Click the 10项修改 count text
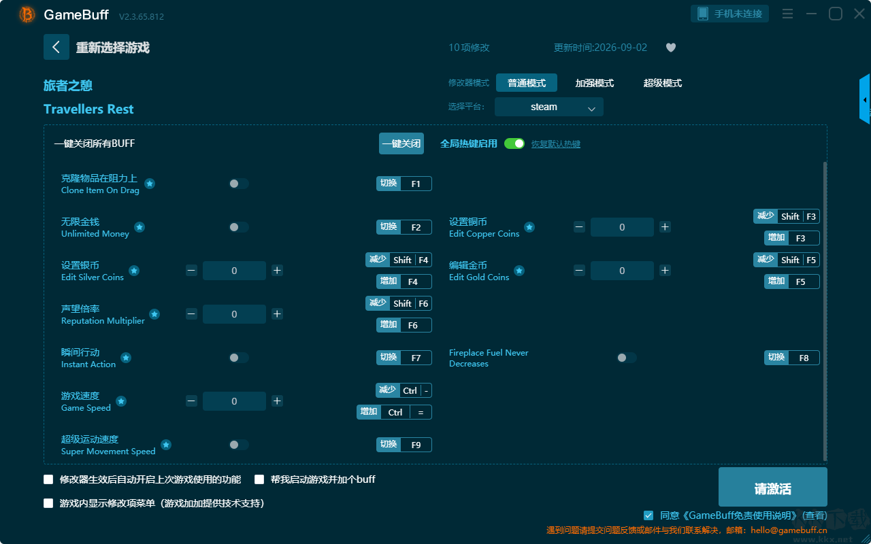This screenshot has height=544, width=871. (469, 48)
